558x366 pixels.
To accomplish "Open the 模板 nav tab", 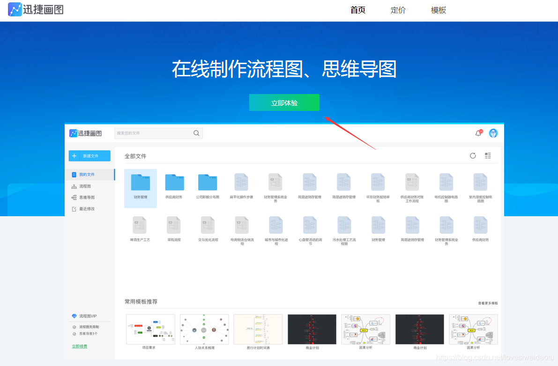I will click(x=438, y=10).
